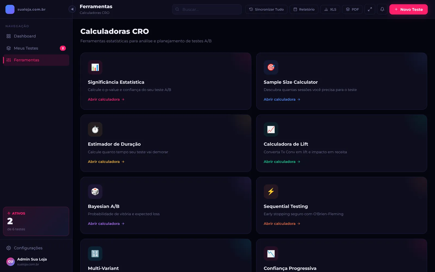Click the Admin Sua Loja name
The image size is (435, 272).
32,259
